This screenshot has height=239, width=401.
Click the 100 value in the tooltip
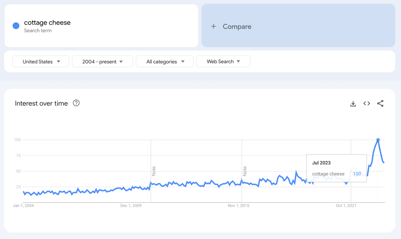click(x=357, y=174)
